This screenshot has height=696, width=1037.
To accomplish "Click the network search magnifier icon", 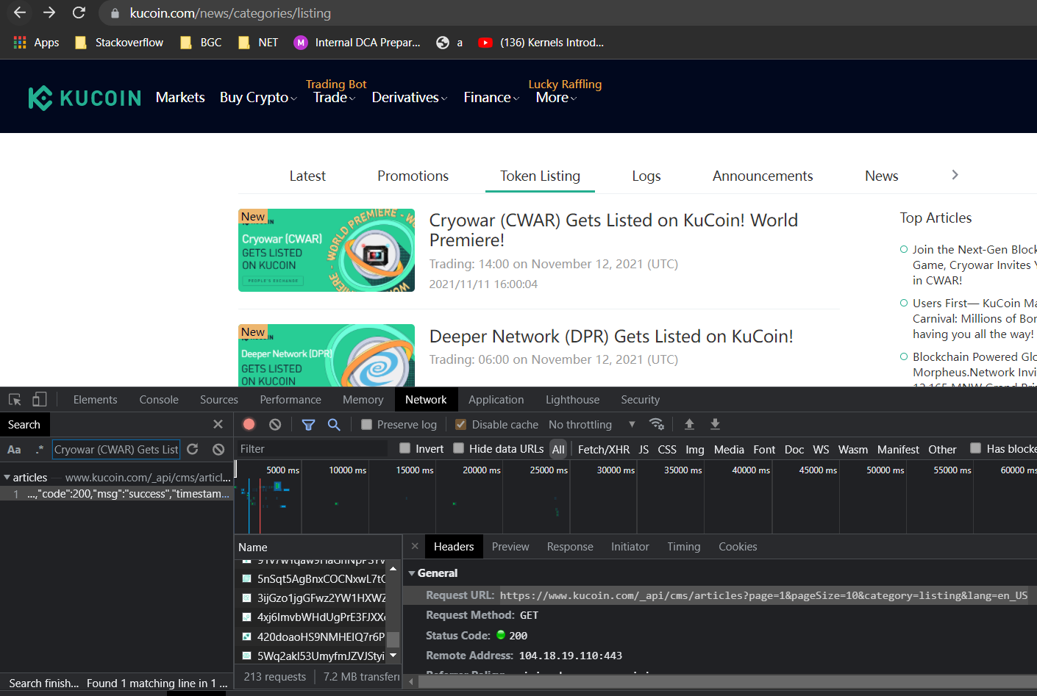I will (x=334, y=424).
